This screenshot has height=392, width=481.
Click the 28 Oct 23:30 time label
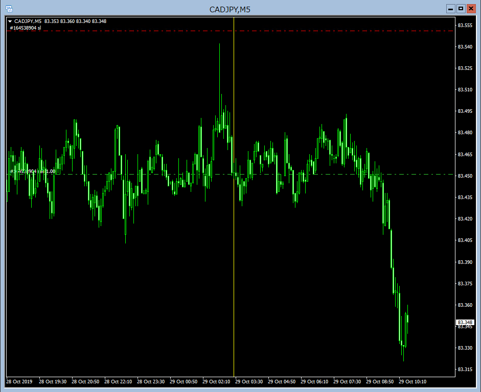pos(151,382)
